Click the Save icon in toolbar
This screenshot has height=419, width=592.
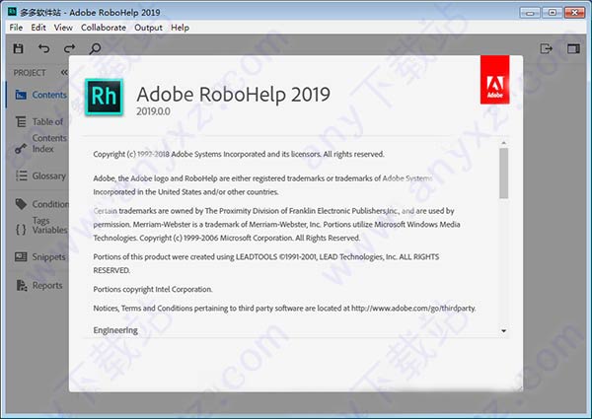point(18,48)
